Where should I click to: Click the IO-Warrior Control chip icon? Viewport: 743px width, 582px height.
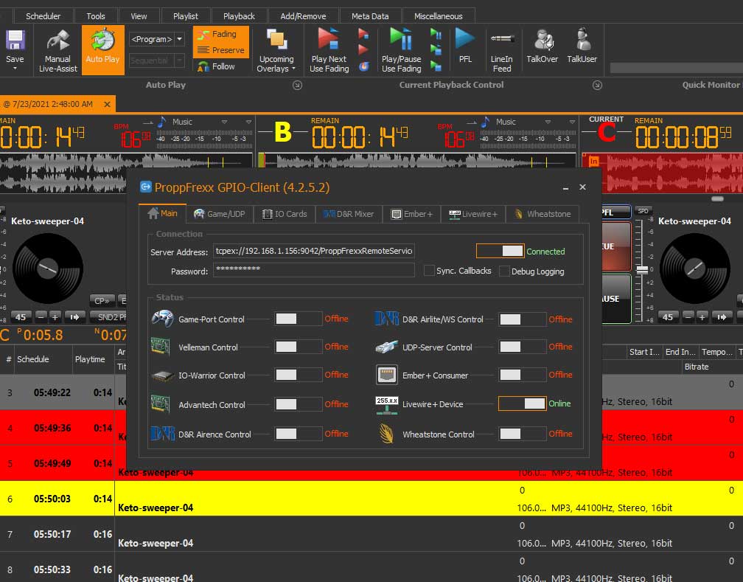click(x=162, y=376)
